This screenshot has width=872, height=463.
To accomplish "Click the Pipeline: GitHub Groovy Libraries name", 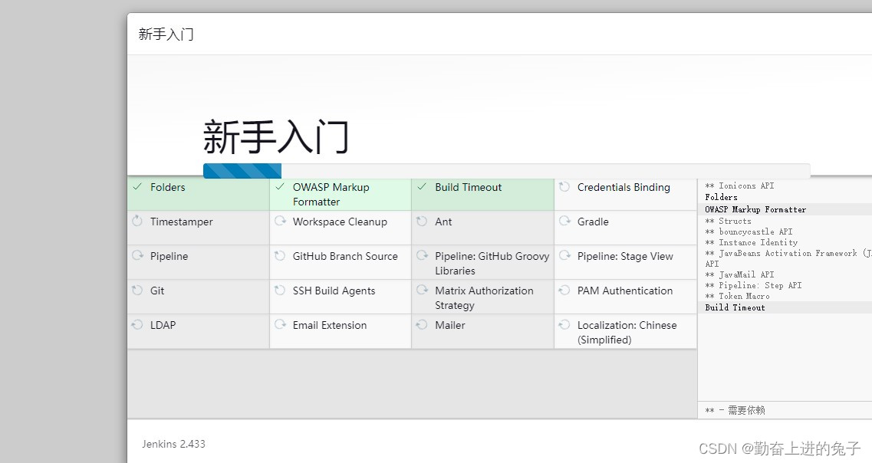I will [x=492, y=264].
